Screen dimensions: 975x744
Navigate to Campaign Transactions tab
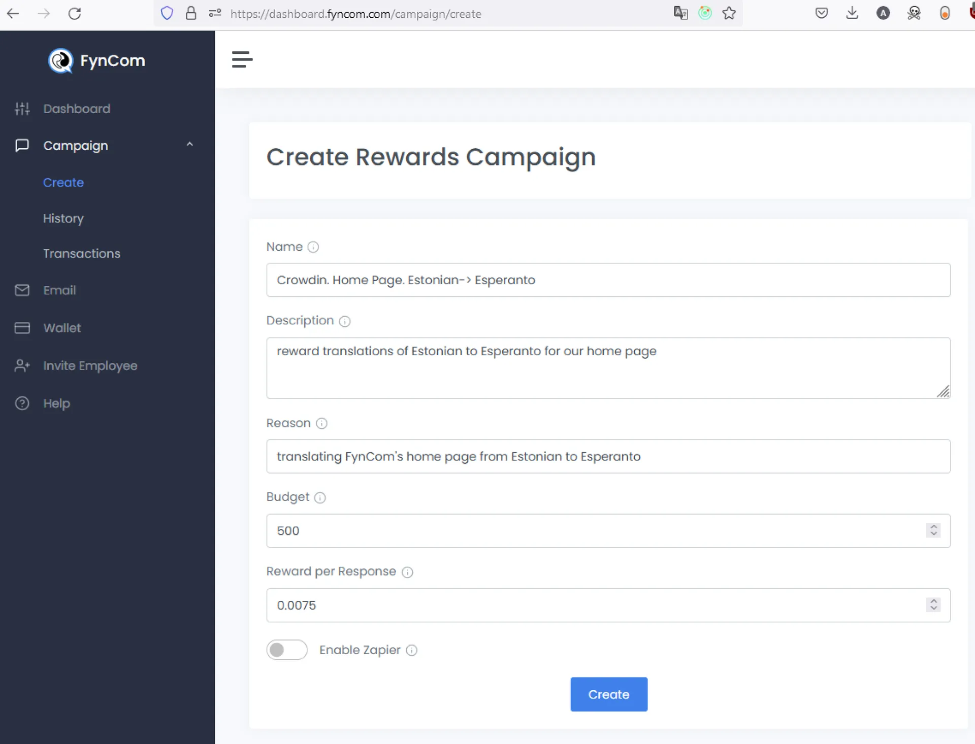[x=81, y=253]
